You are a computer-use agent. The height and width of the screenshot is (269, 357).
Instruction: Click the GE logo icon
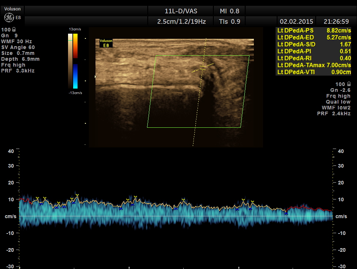coord(9,17)
